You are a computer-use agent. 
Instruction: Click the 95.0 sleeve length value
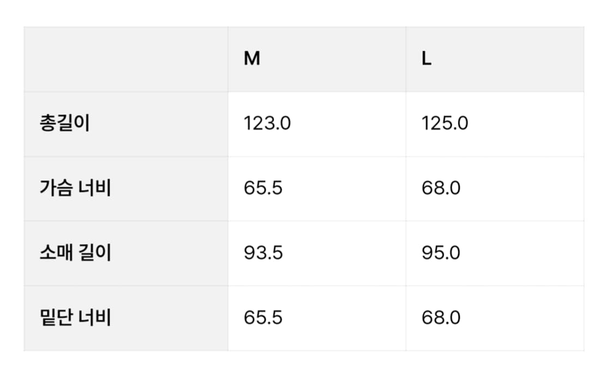coord(441,253)
